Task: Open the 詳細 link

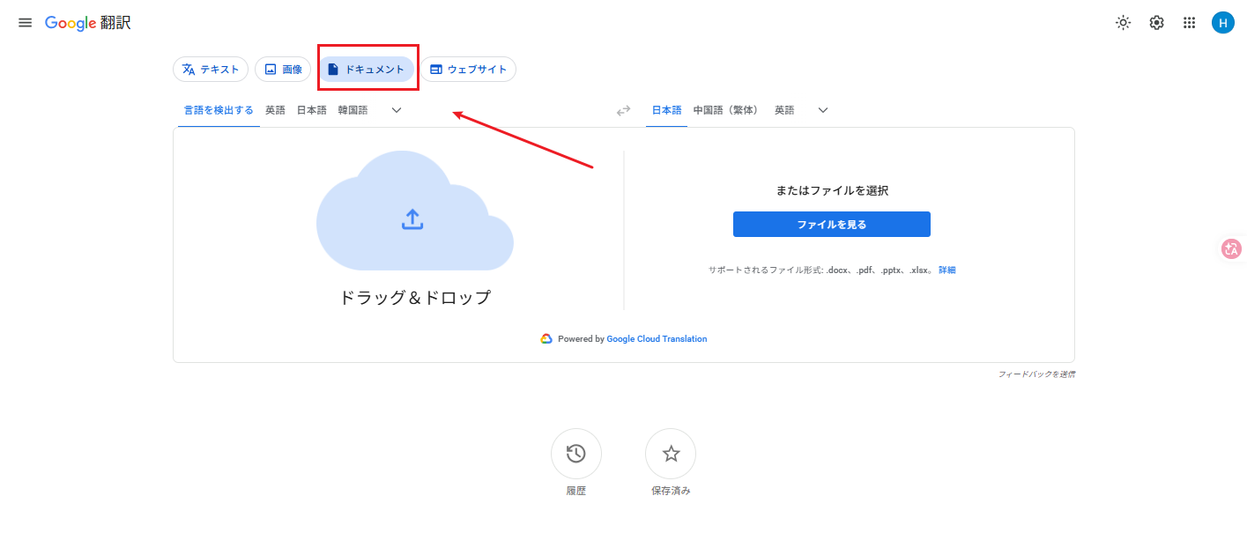Action: pyautogui.click(x=947, y=270)
